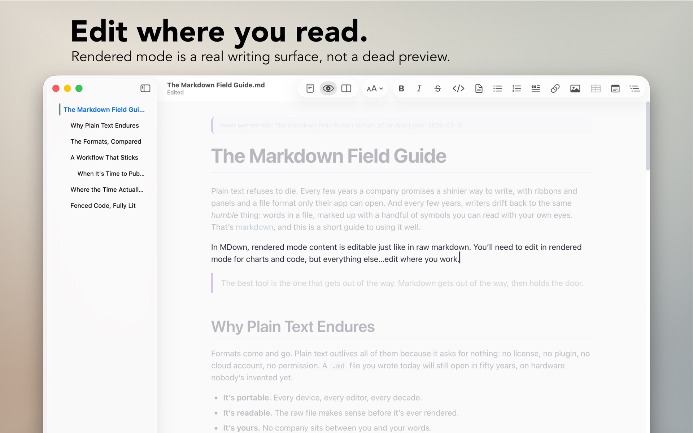Click the 'Why Plain Text Endures' heading
This screenshot has height=433, width=693.
click(x=293, y=327)
